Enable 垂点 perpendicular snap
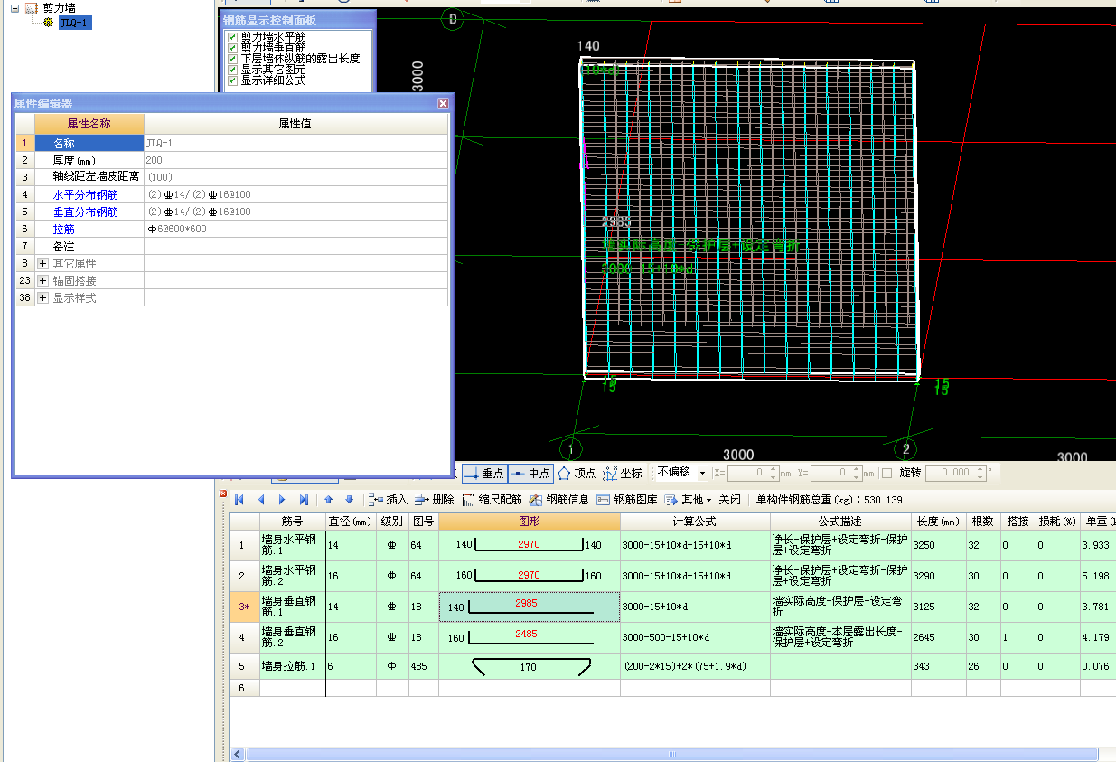Image resolution: width=1116 pixels, height=762 pixels. click(x=484, y=473)
